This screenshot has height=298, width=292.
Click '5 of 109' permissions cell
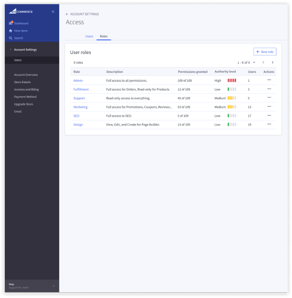pos(183,116)
